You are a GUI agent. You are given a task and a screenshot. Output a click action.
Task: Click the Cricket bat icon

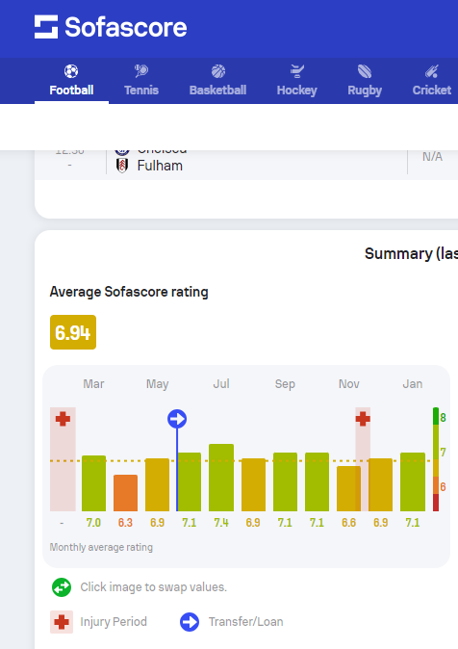pyautogui.click(x=431, y=71)
